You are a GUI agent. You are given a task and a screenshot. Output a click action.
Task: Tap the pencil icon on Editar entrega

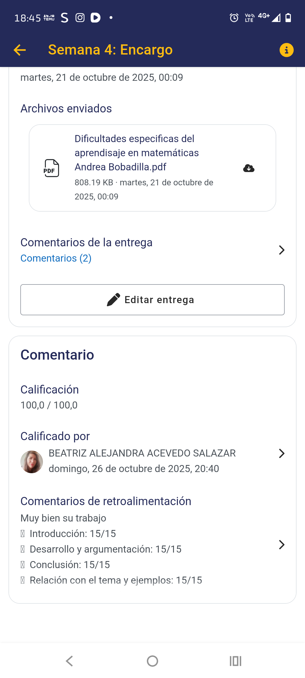pyautogui.click(x=114, y=300)
